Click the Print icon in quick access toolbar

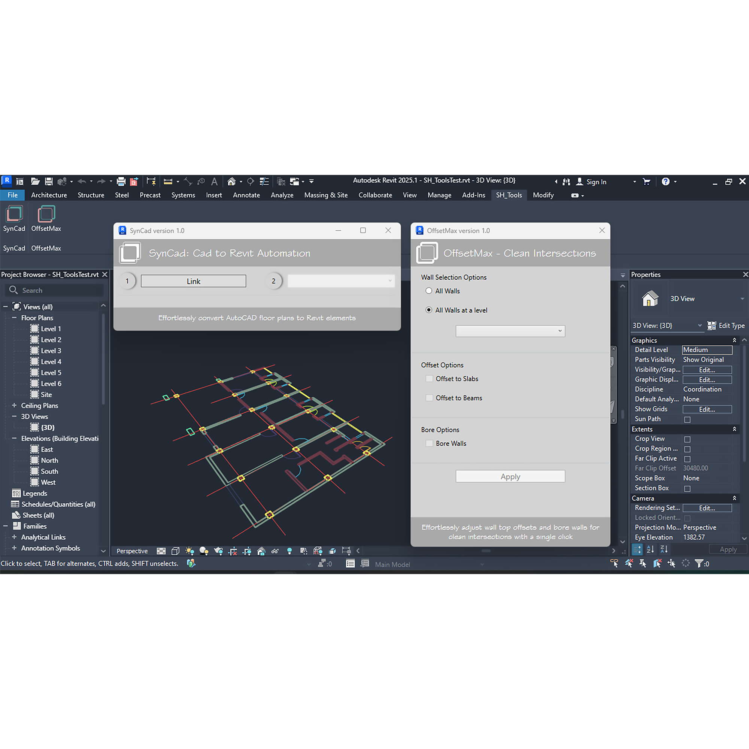coord(121,181)
